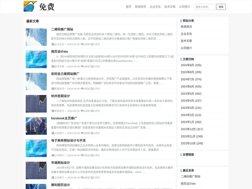Click thumbnail of 网页设计dw article

click(36, 59)
